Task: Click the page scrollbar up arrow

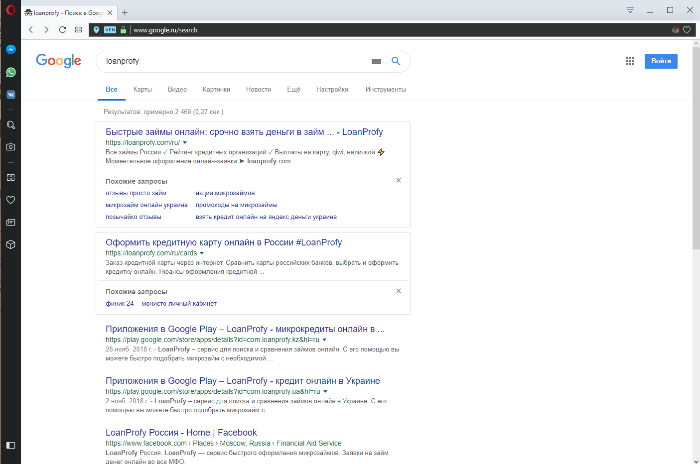Action: point(696,43)
